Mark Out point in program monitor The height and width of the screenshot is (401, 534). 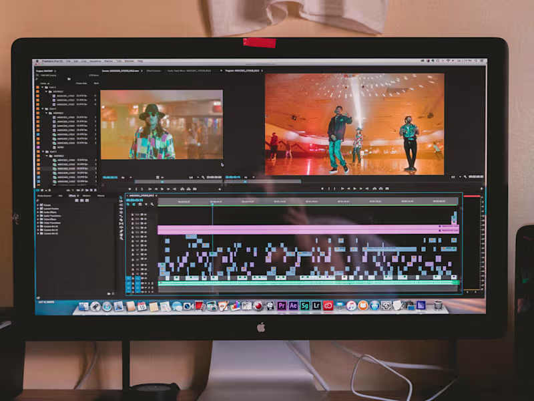(334, 188)
